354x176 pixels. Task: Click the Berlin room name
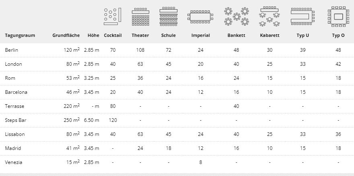point(12,50)
